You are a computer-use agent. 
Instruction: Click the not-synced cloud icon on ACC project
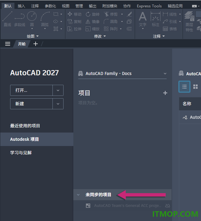click(x=168, y=206)
